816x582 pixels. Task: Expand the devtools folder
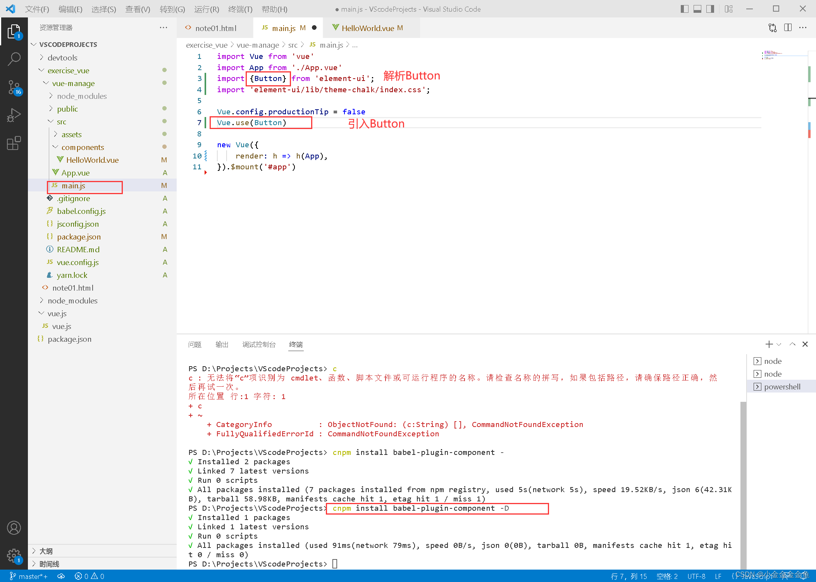coord(62,58)
